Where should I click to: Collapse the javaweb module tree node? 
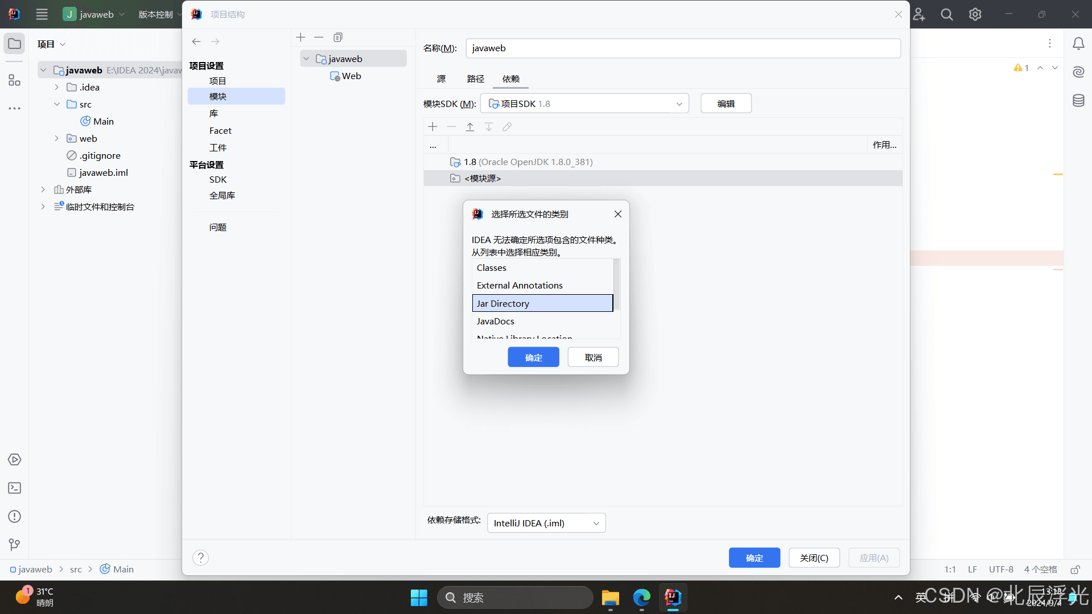tap(306, 59)
